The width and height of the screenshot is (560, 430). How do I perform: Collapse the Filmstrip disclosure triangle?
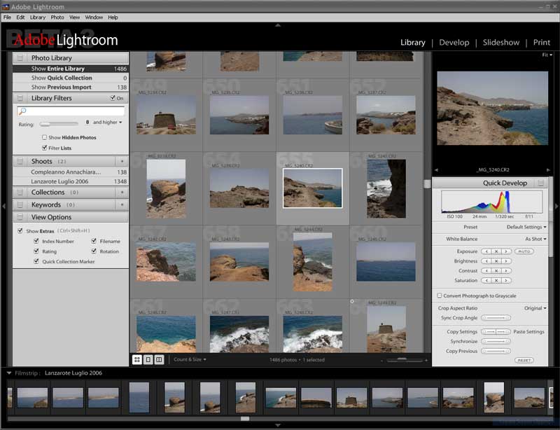click(9, 373)
